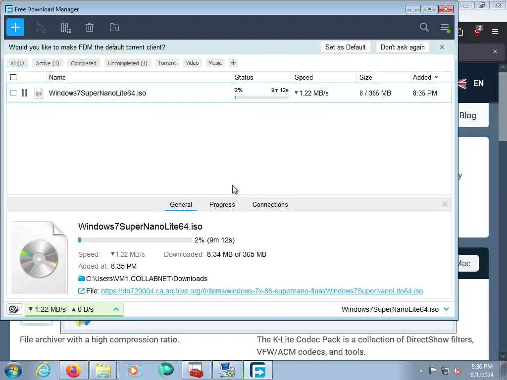Click Set as Default button
The width and height of the screenshot is (507, 380).
click(x=345, y=47)
